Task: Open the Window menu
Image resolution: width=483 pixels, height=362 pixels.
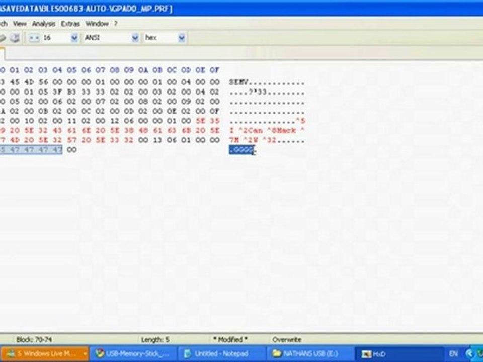Action: pyautogui.click(x=97, y=24)
